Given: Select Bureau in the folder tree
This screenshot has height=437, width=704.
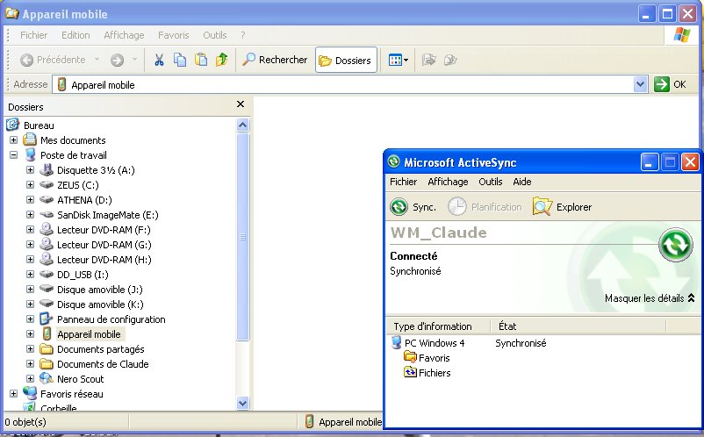Looking at the screenshot, I should pos(39,125).
